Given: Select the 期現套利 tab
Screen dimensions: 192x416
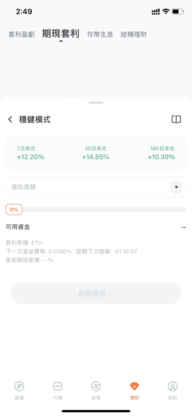Looking at the screenshot, I should (x=61, y=34).
